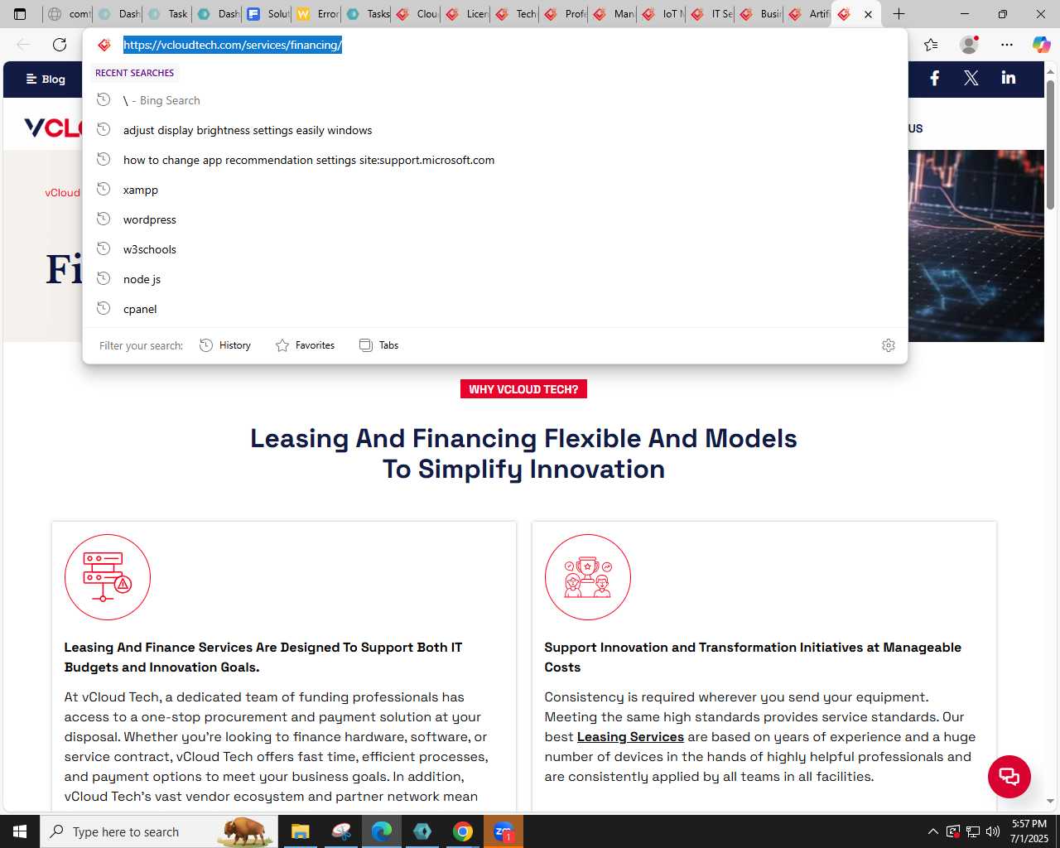The width and height of the screenshot is (1060, 848).
Task: Click the Windows taskbar search box
Action: coord(159,831)
